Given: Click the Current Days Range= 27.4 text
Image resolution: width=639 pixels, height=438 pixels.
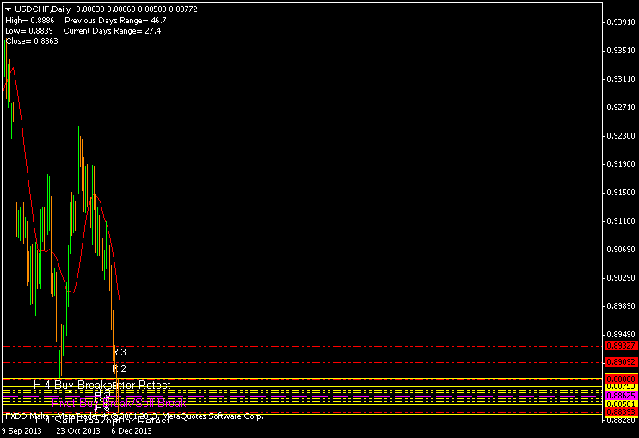Looking at the screenshot, I should click(x=112, y=30).
